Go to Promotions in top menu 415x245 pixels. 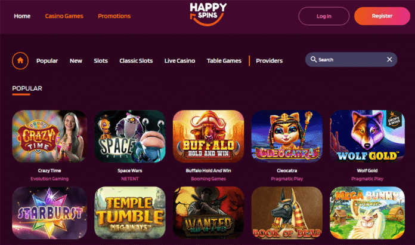click(114, 16)
